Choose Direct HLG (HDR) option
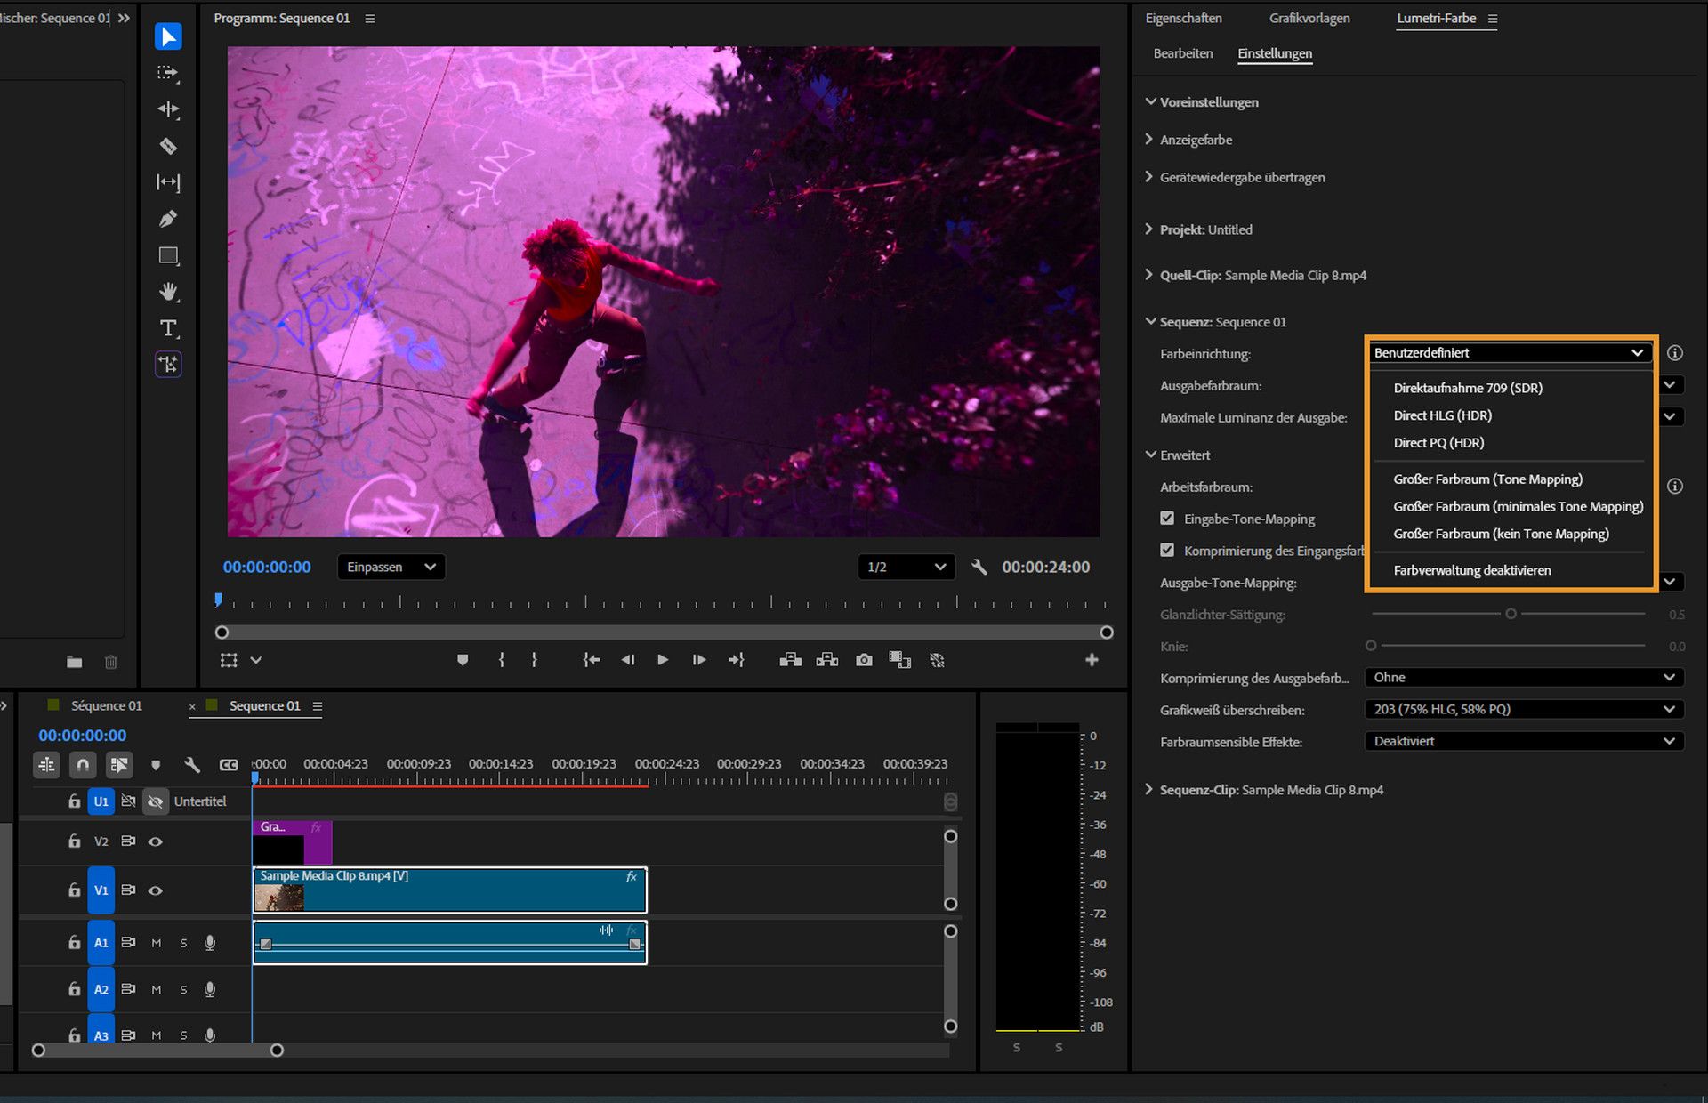The height and width of the screenshot is (1103, 1708). pyautogui.click(x=1442, y=415)
